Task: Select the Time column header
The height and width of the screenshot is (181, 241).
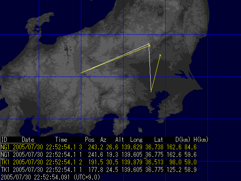Action: (x=61, y=140)
